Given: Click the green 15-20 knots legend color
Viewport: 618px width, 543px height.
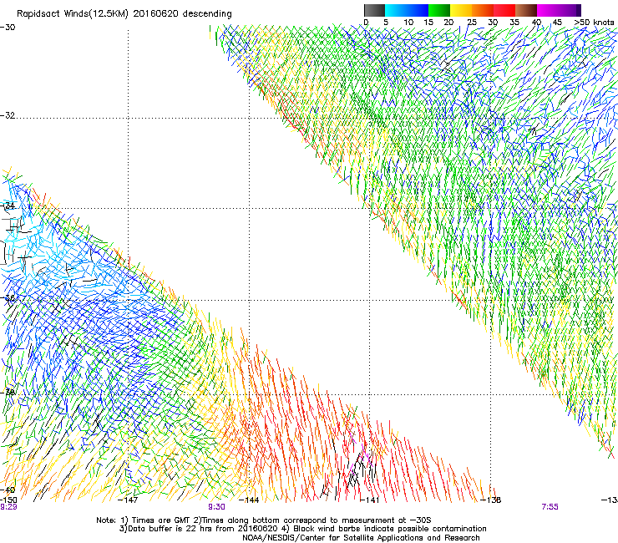Looking at the screenshot, I should (x=439, y=10).
